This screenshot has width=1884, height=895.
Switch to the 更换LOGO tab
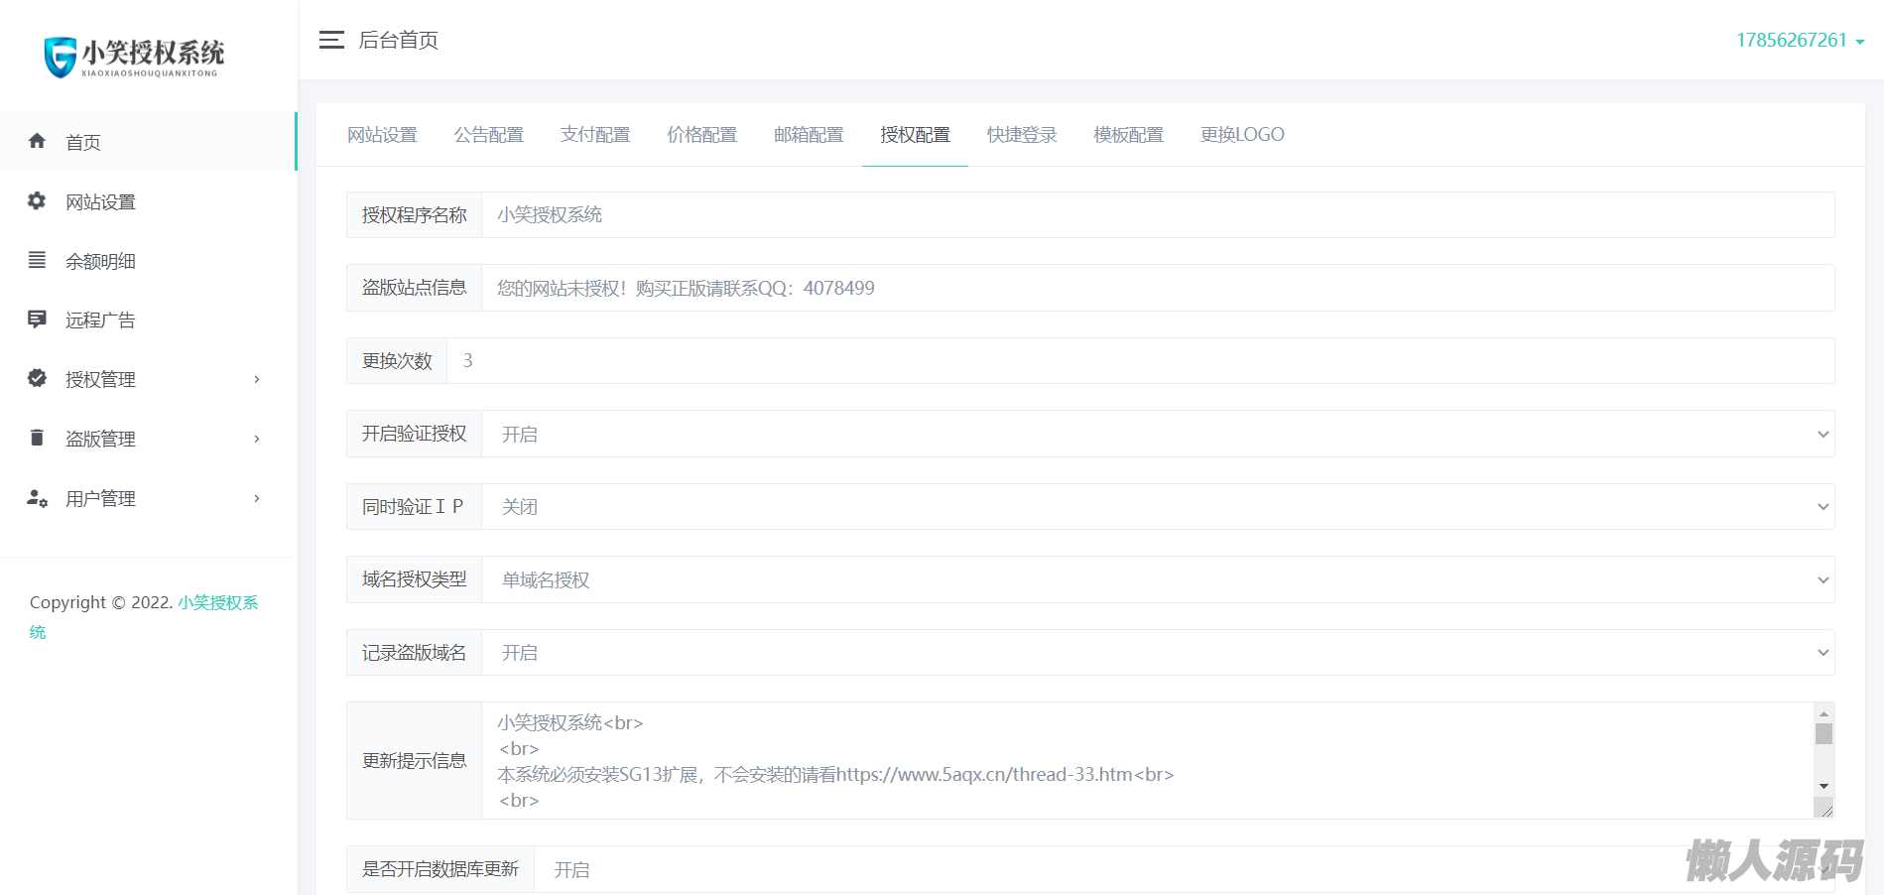tap(1241, 135)
